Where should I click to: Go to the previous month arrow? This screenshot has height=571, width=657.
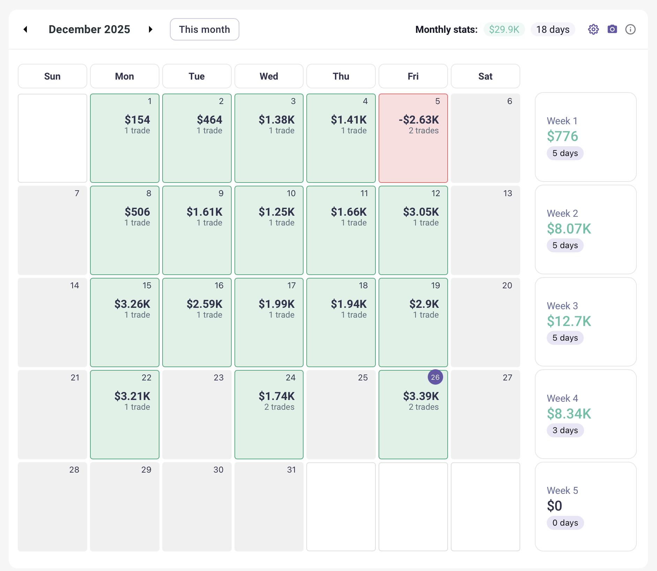25,29
